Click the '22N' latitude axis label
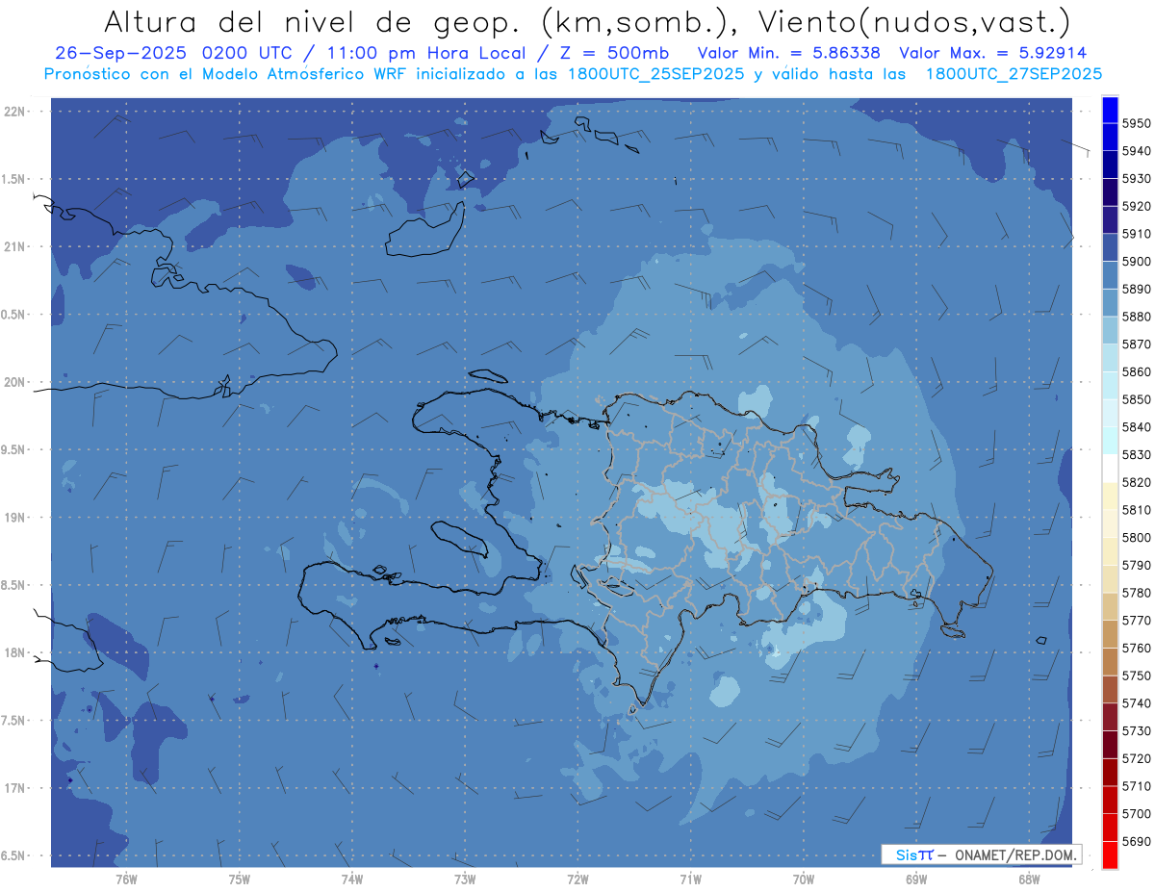Image resolution: width=1155 pixels, height=892 pixels. click(16, 112)
